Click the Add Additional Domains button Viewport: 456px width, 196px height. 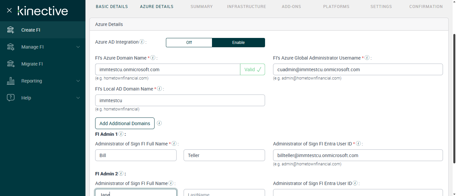click(x=125, y=123)
